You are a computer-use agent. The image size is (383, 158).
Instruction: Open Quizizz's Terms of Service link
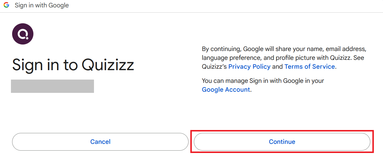(310, 67)
